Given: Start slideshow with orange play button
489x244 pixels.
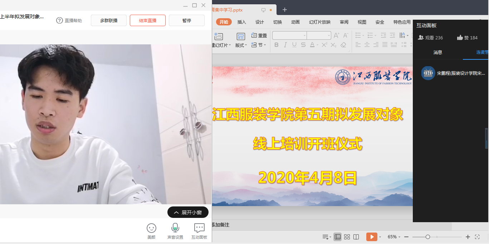Looking at the screenshot, I should [372, 237].
